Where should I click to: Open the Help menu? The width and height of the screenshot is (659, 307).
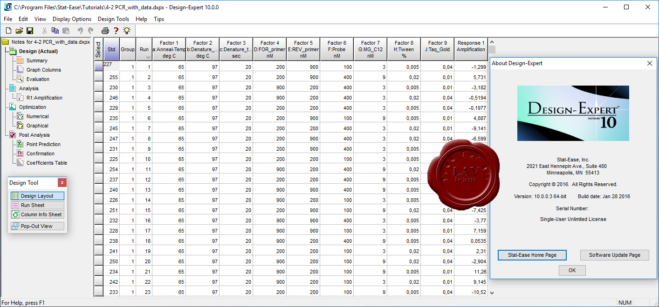point(141,19)
